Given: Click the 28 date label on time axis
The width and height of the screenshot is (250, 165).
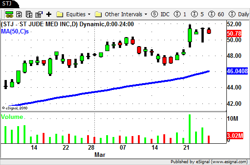Looking at the screenshot, I should click(x=91, y=147).
